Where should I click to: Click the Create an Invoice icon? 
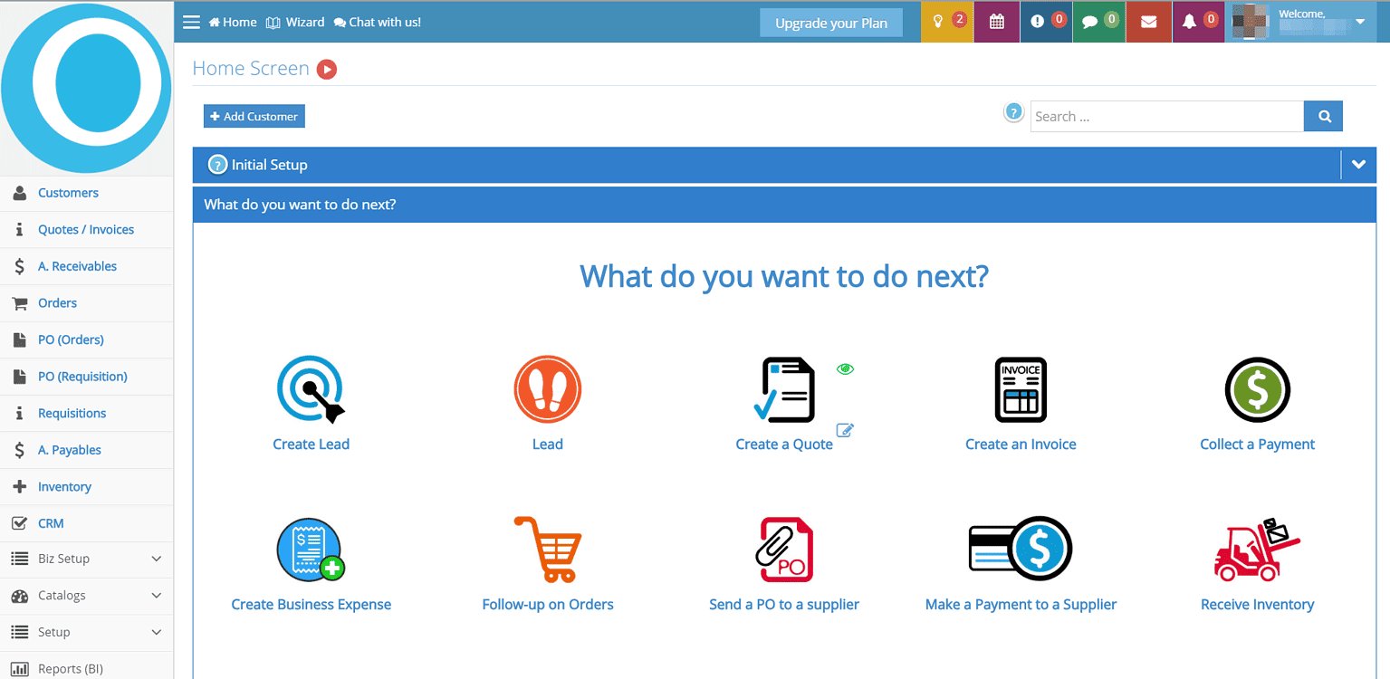(1021, 389)
